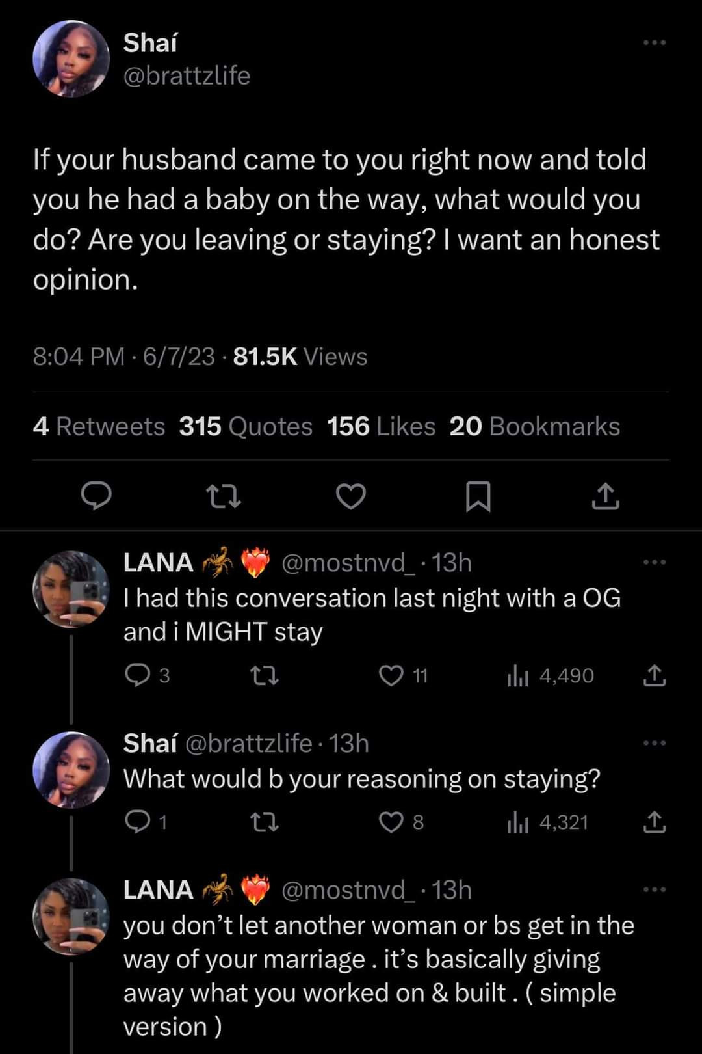Image resolution: width=702 pixels, height=1054 pixels.
Task: Open @brattzlife handle under main tweet
Action: (187, 76)
